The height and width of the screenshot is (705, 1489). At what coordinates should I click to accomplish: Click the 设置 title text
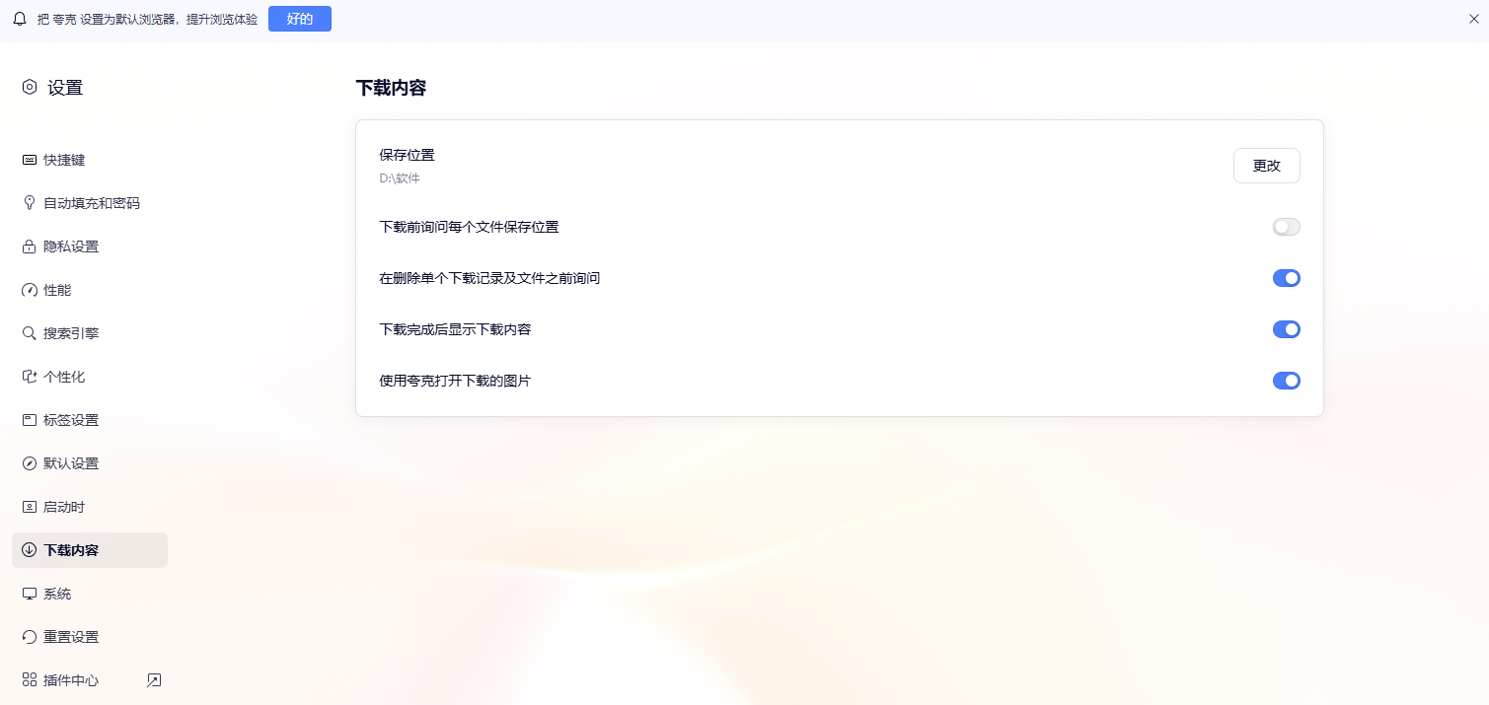pyautogui.click(x=65, y=88)
